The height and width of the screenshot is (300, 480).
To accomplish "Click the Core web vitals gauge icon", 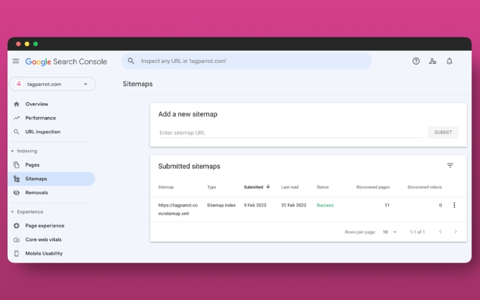I will tap(17, 239).
